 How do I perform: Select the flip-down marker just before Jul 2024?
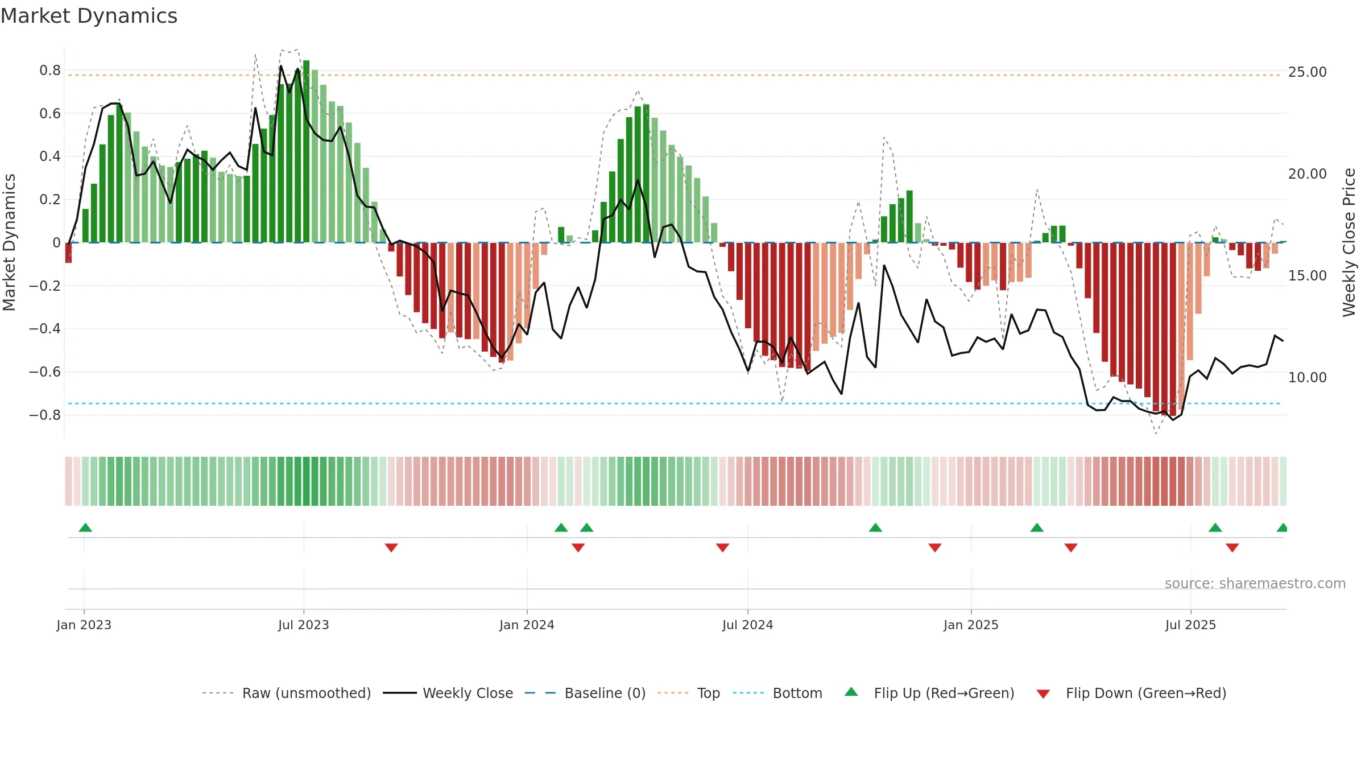point(723,547)
